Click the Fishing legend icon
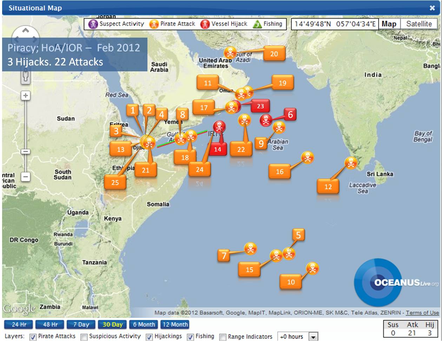442x341 pixels. (257, 24)
